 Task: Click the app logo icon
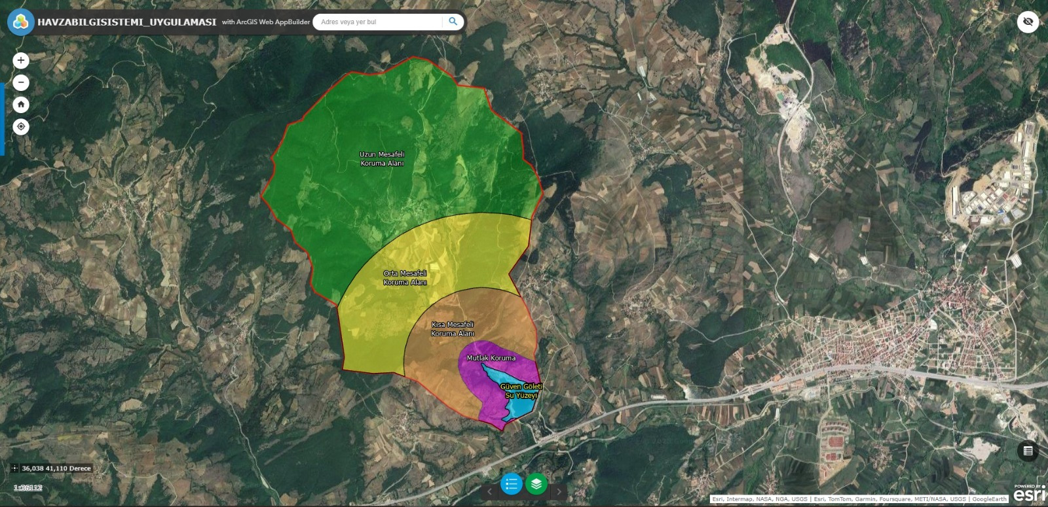[20, 22]
